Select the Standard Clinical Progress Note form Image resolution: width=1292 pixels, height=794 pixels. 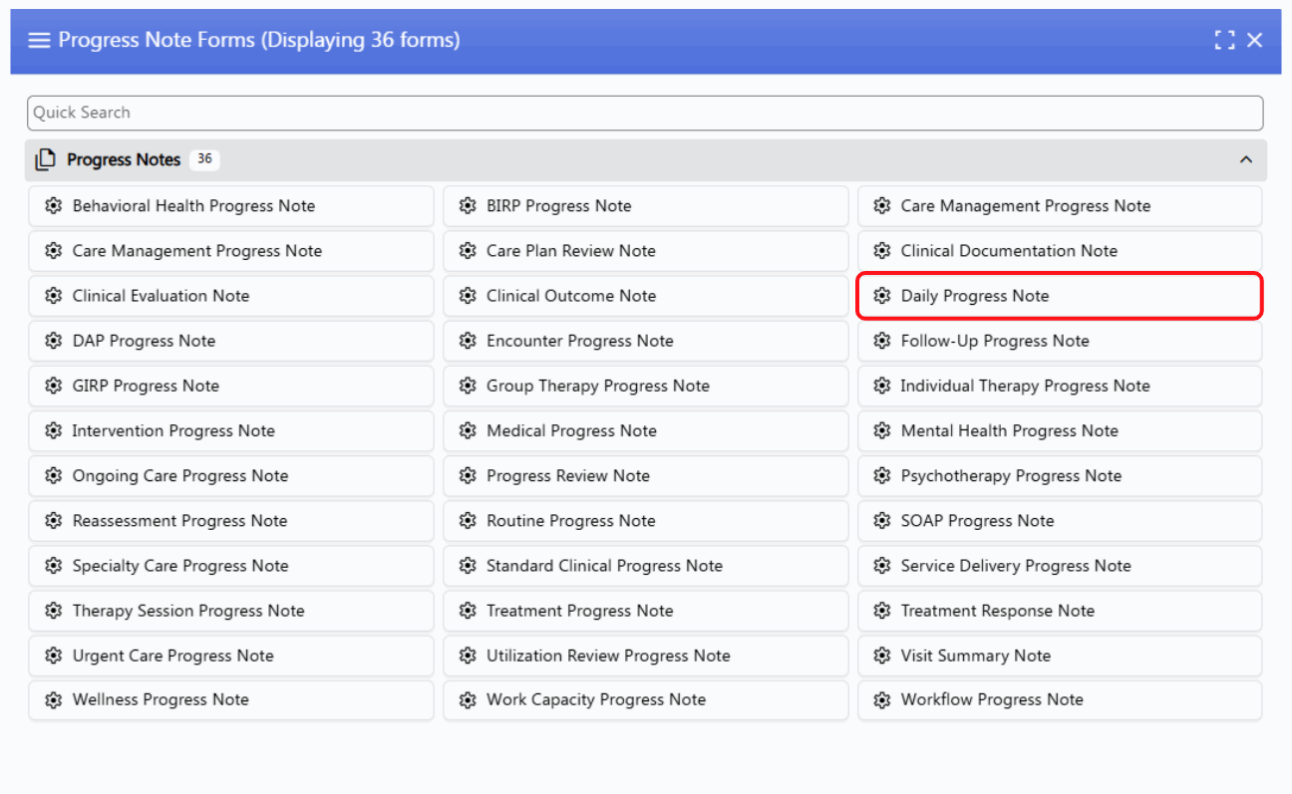pyautogui.click(x=646, y=566)
